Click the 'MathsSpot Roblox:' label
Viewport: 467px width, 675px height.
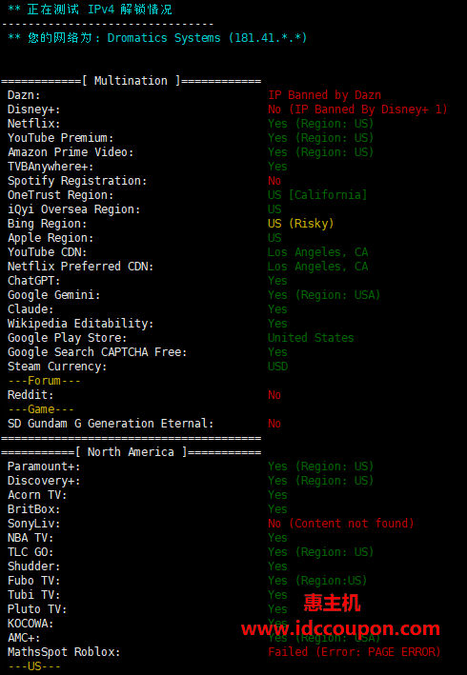click(64, 652)
